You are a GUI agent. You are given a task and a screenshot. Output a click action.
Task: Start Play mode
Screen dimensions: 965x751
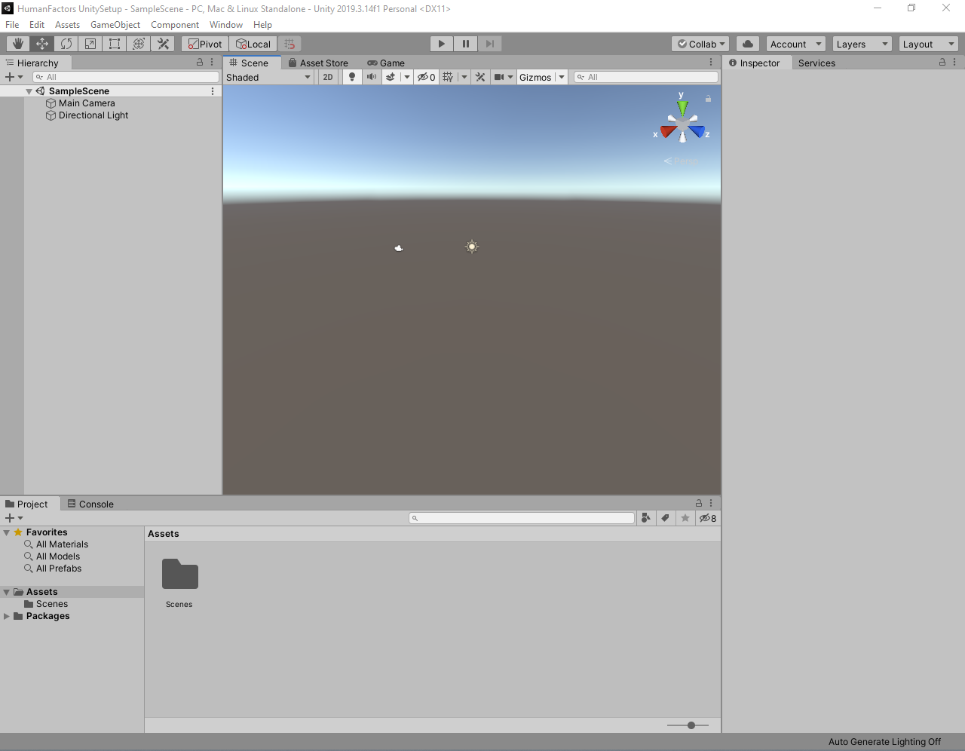point(442,44)
